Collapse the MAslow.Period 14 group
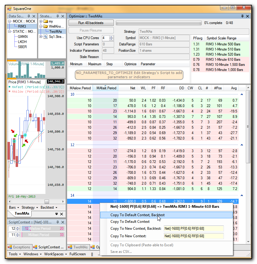 click(x=242, y=195)
